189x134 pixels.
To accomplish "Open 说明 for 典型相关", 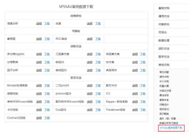I will [x=135, y=70].
